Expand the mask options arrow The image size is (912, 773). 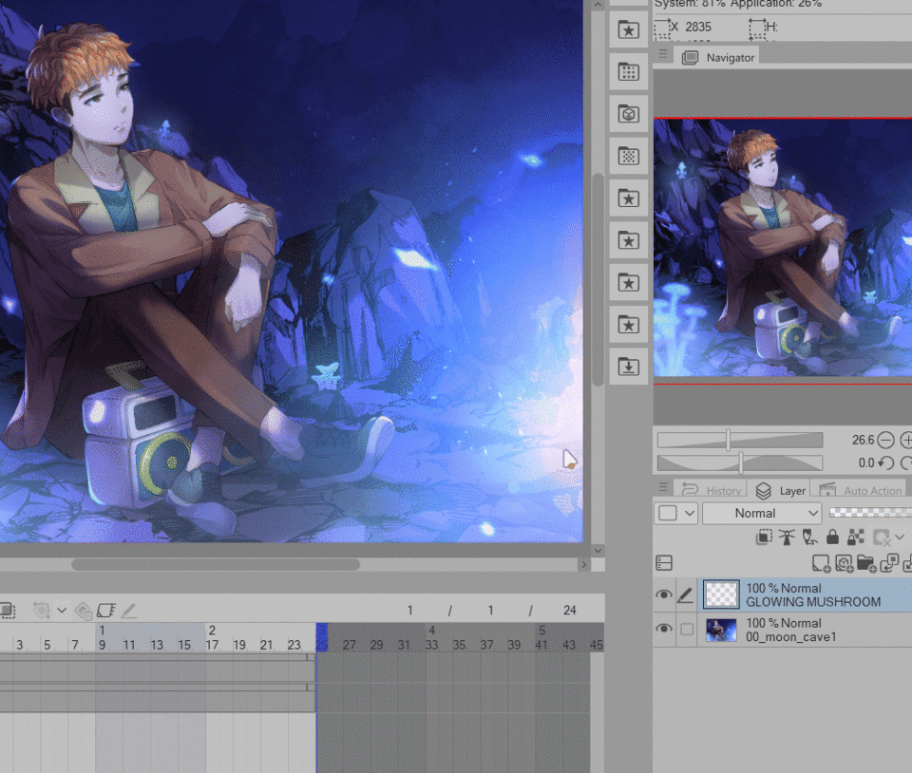click(x=900, y=537)
